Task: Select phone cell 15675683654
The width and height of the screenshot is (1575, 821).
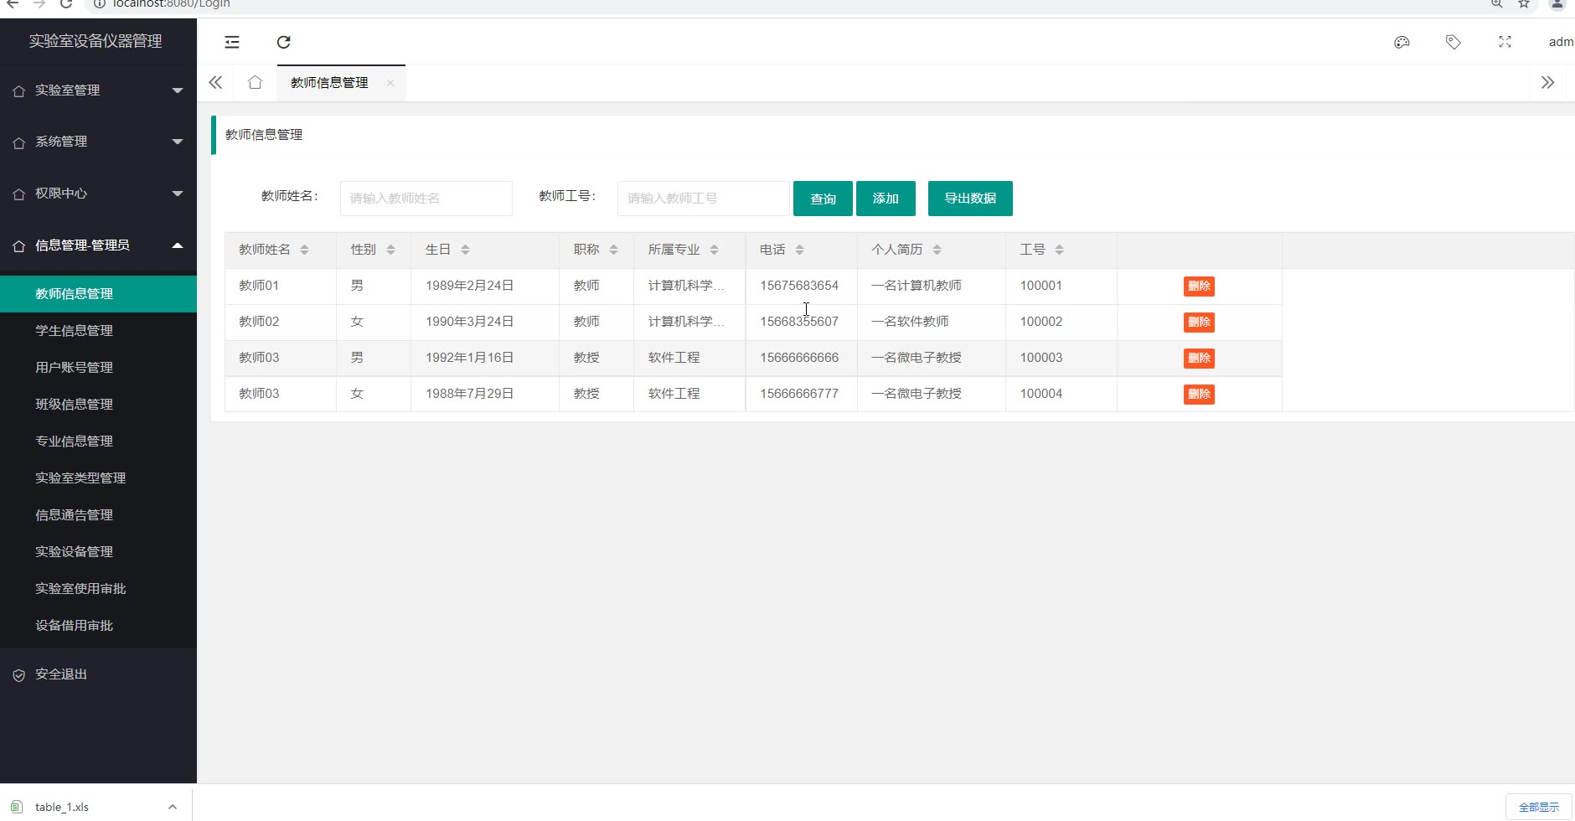Action: 799,286
